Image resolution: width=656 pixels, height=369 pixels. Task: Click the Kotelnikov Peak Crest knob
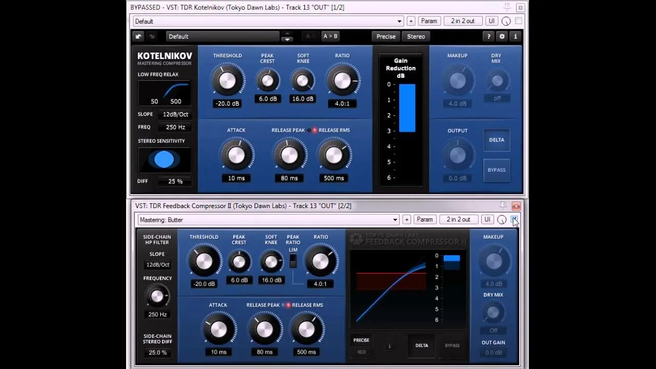click(x=267, y=80)
